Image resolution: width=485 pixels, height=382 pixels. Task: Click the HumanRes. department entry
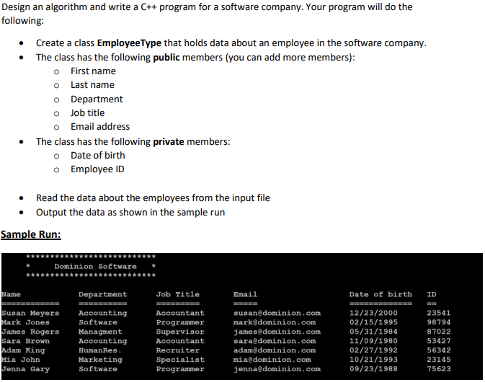pos(100,350)
